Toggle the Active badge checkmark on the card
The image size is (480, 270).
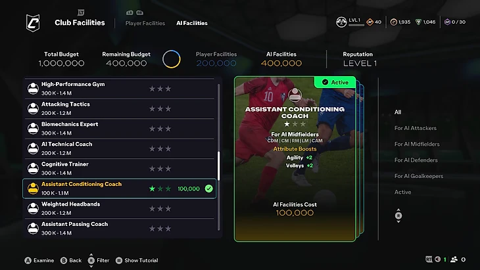pos(325,82)
